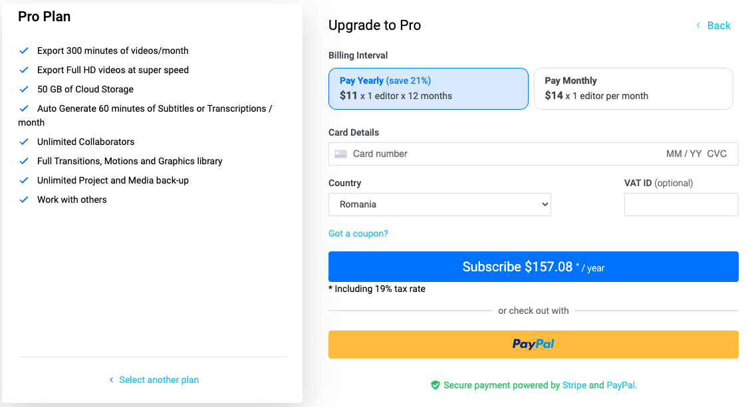Click the back chevron arrow icon
The height and width of the screenshot is (407, 748).
pyautogui.click(x=698, y=25)
